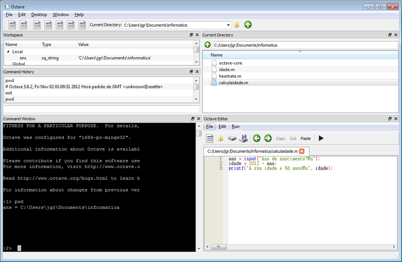Image resolution: width=402 pixels, height=262 pixels.
Task: Select heartrate.m in the file list
Action: click(230, 76)
